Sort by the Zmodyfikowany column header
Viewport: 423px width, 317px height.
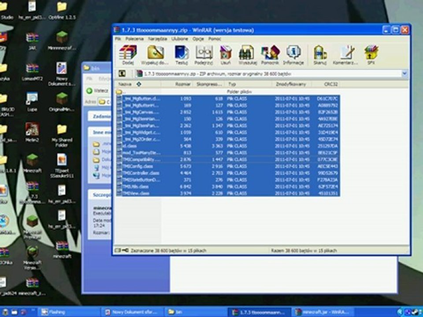292,84
